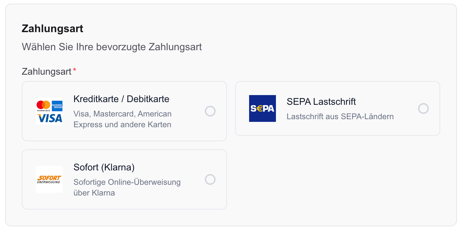Select the Sofort (Klarna) radio button
Image resolution: width=462 pixels, height=231 pixels.
click(210, 179)
